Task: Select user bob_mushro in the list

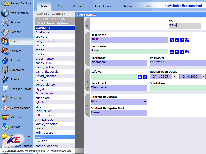Action: point(55,41)
